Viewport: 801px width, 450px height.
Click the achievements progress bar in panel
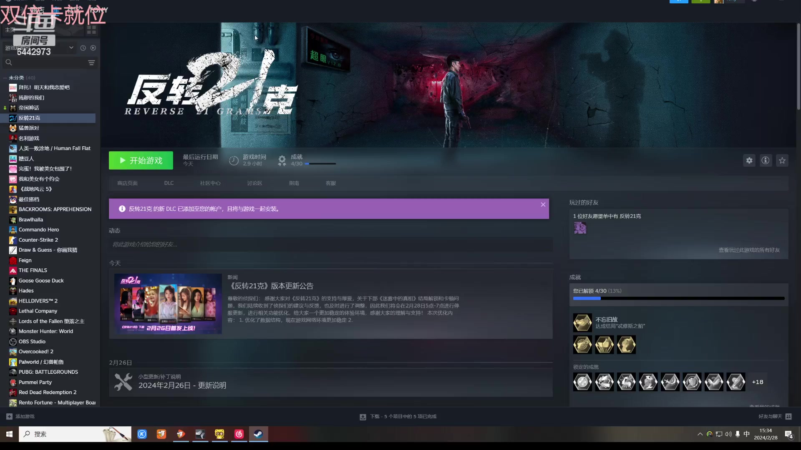pos(679,298)
